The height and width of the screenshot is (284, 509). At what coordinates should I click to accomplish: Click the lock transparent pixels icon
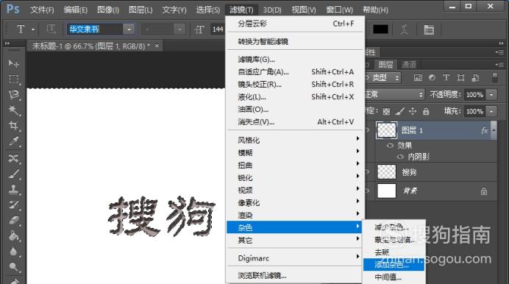(x=386, y=112)
